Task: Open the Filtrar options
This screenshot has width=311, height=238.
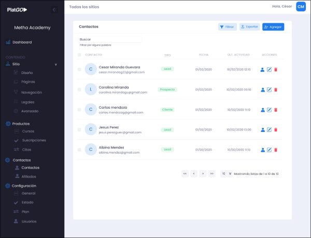Action: pos(228,26)
